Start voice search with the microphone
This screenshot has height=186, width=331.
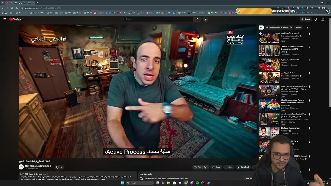click(206, 19)
